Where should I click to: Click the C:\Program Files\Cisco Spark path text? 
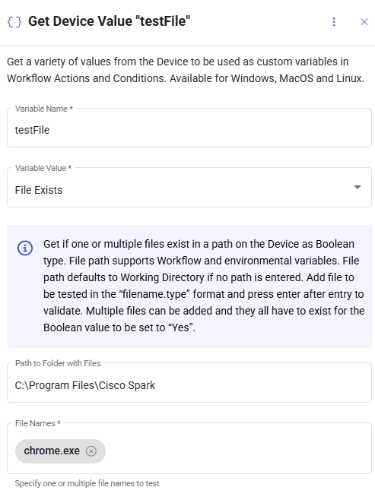pos(85,385)
